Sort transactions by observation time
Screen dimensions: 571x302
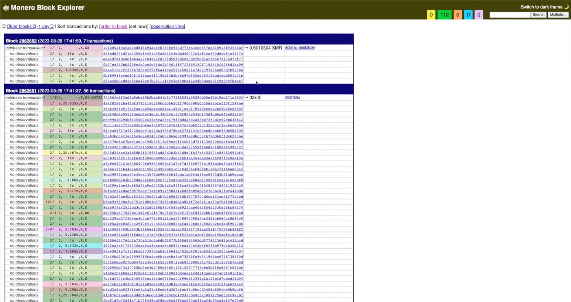point(167,26)
